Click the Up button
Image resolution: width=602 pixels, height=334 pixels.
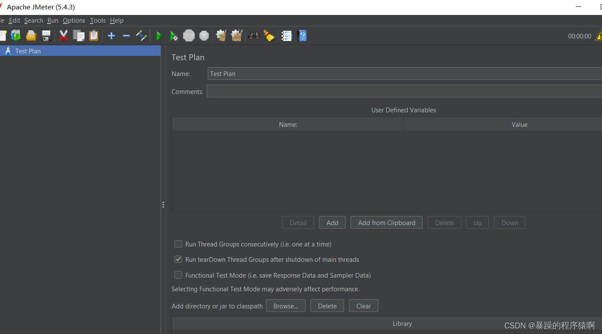(477, 223)
